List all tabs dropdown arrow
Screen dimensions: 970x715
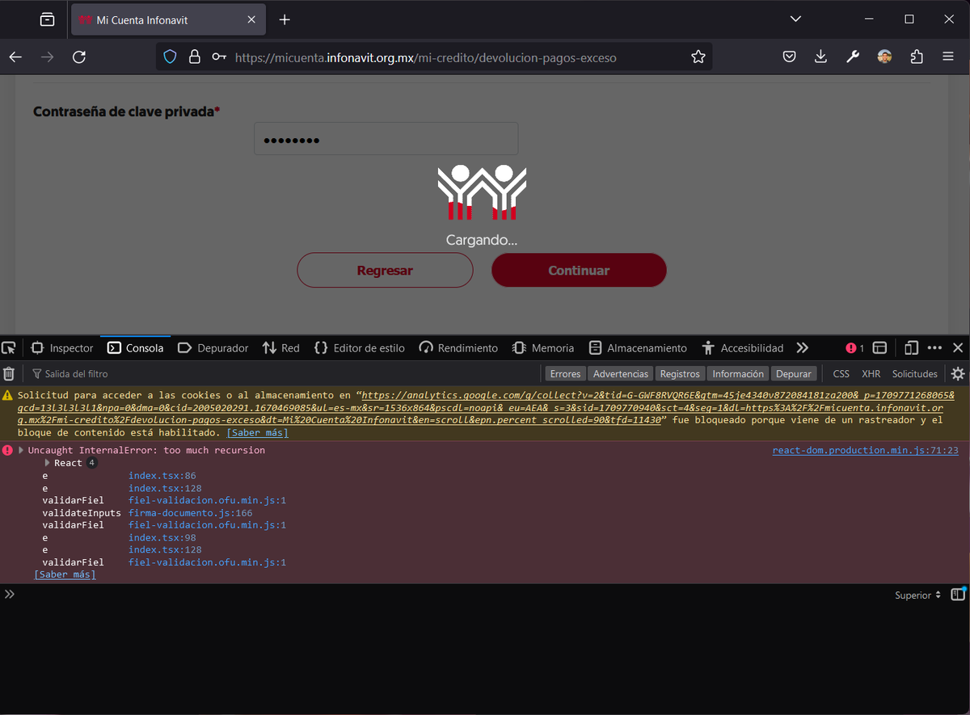pos(795,19)
